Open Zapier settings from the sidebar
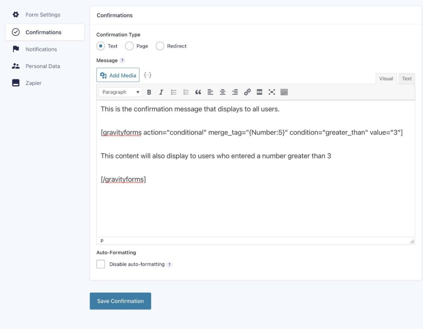The width and height of the screenshot is (423, 329). [x=33, y=83]
